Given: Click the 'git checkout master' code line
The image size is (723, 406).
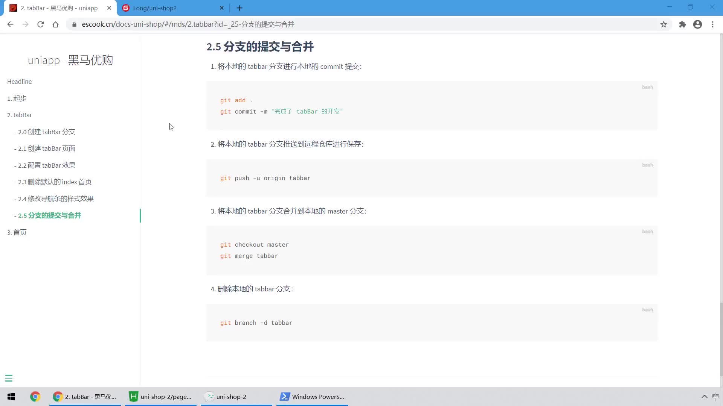Looking at the screenshot, I should pos(255,245).
